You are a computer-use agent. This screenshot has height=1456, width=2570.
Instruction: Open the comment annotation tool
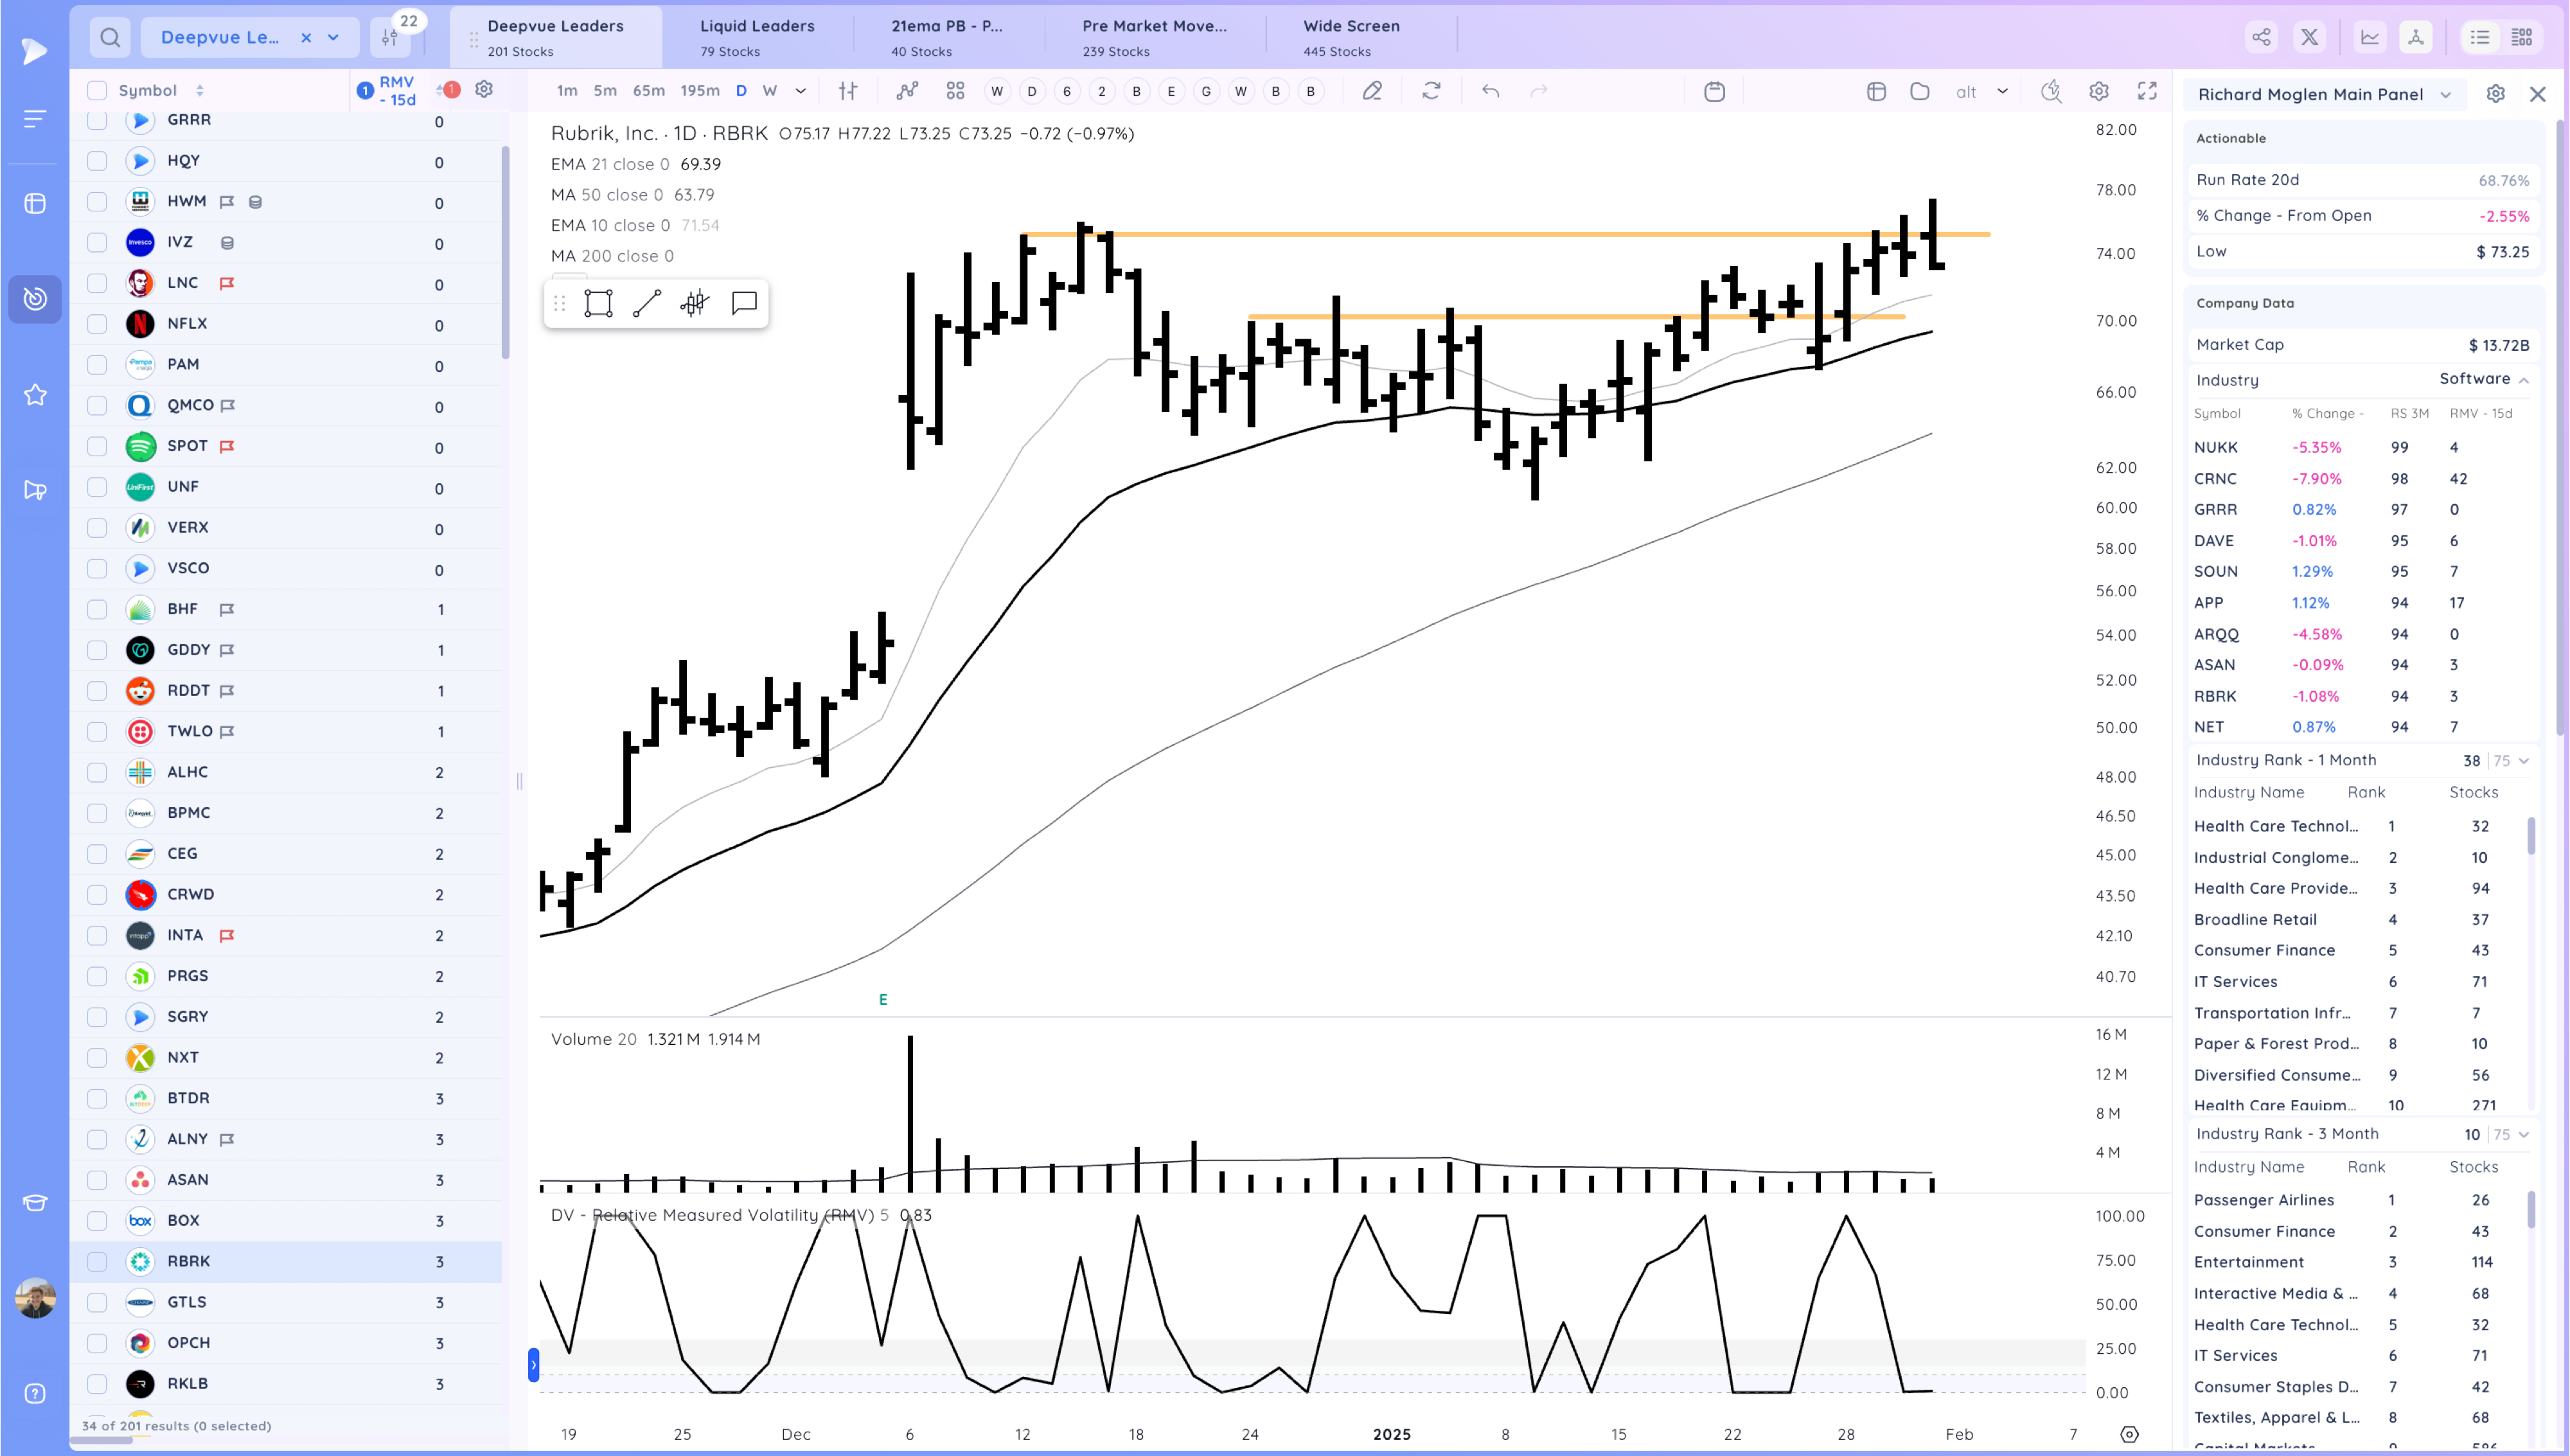744,303
